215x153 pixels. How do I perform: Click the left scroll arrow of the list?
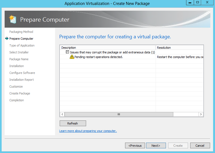62,114
